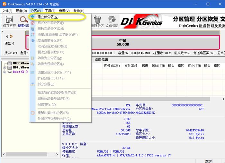Click the serial number value 00000000000000000001
This screenshot has width=225, height=163.
[187, 105]
